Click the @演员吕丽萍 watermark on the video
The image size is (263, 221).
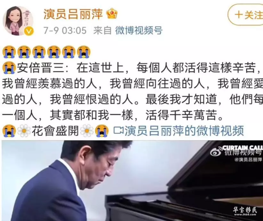click(x=248, y=160)
